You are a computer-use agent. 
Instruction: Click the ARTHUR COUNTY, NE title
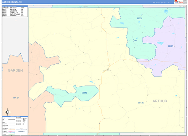coord(12,2)
